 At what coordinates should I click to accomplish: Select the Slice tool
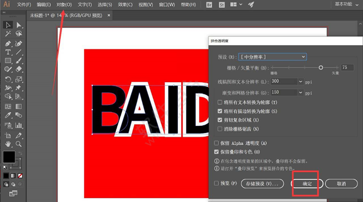(x=19, y=136)
